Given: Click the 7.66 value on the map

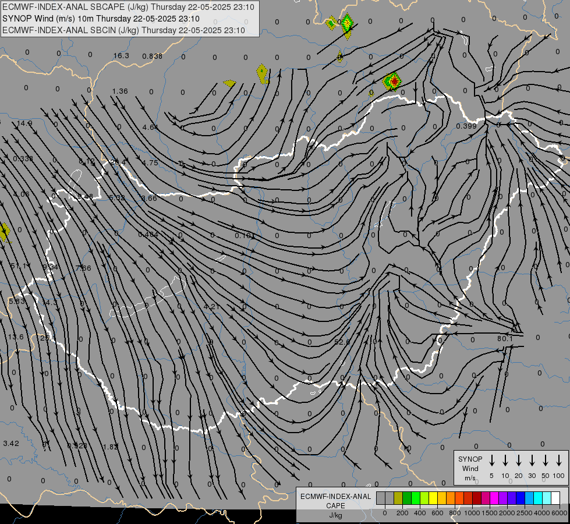Looking at the screenshot, I should coord(83,268).
